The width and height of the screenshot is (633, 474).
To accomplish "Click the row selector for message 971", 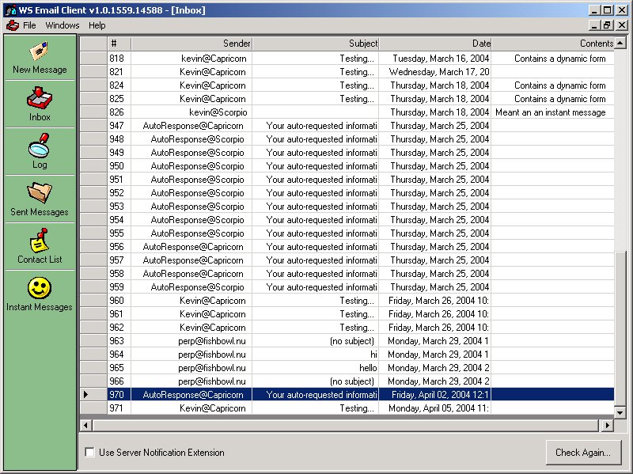I will pos(93,408).
